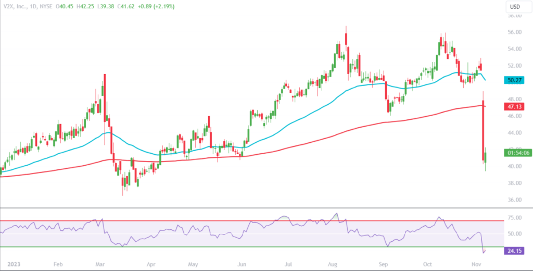
Task: Click the 48.00 price axis label
Action: click(x=514, y=100)
